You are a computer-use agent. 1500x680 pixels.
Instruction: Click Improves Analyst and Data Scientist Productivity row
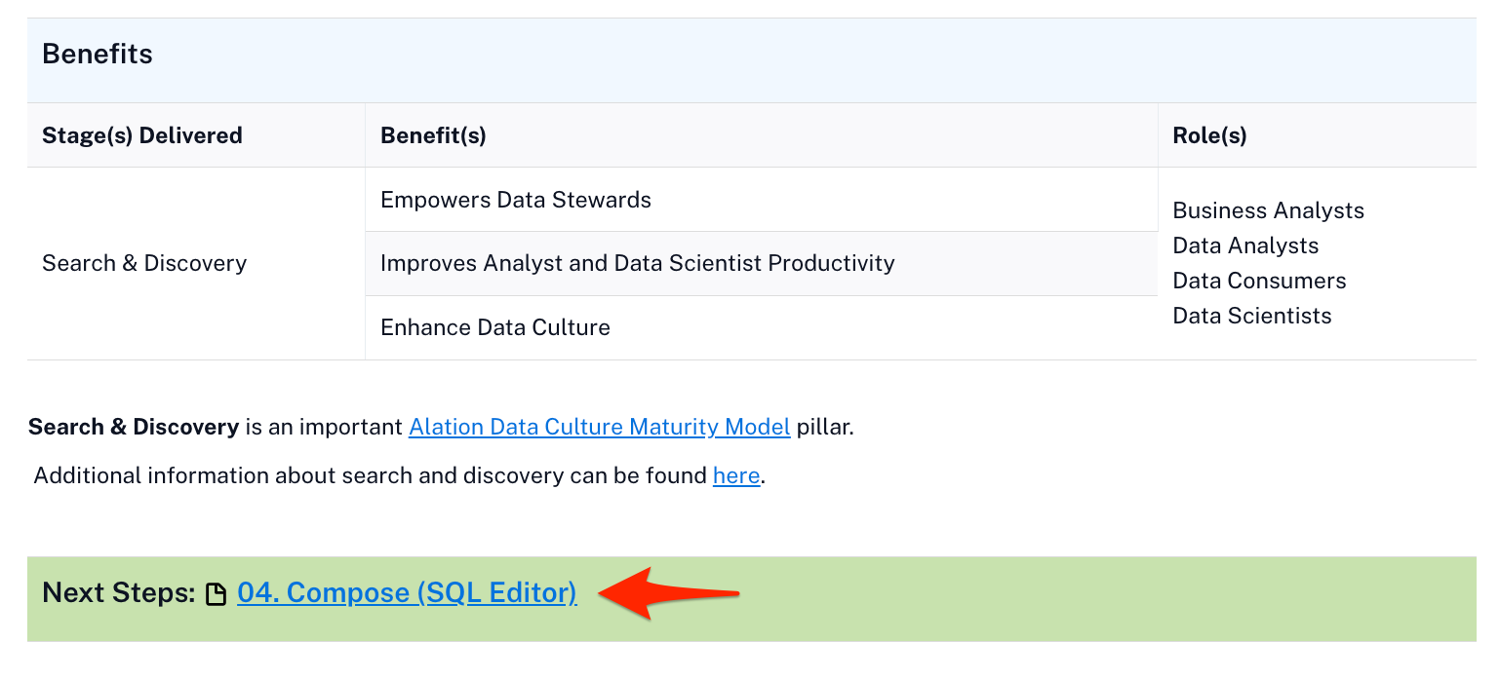[637, 263]
